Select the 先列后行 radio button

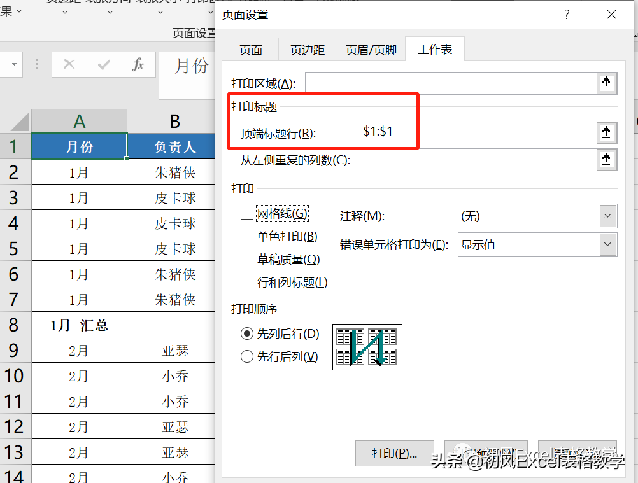[247, 334]
